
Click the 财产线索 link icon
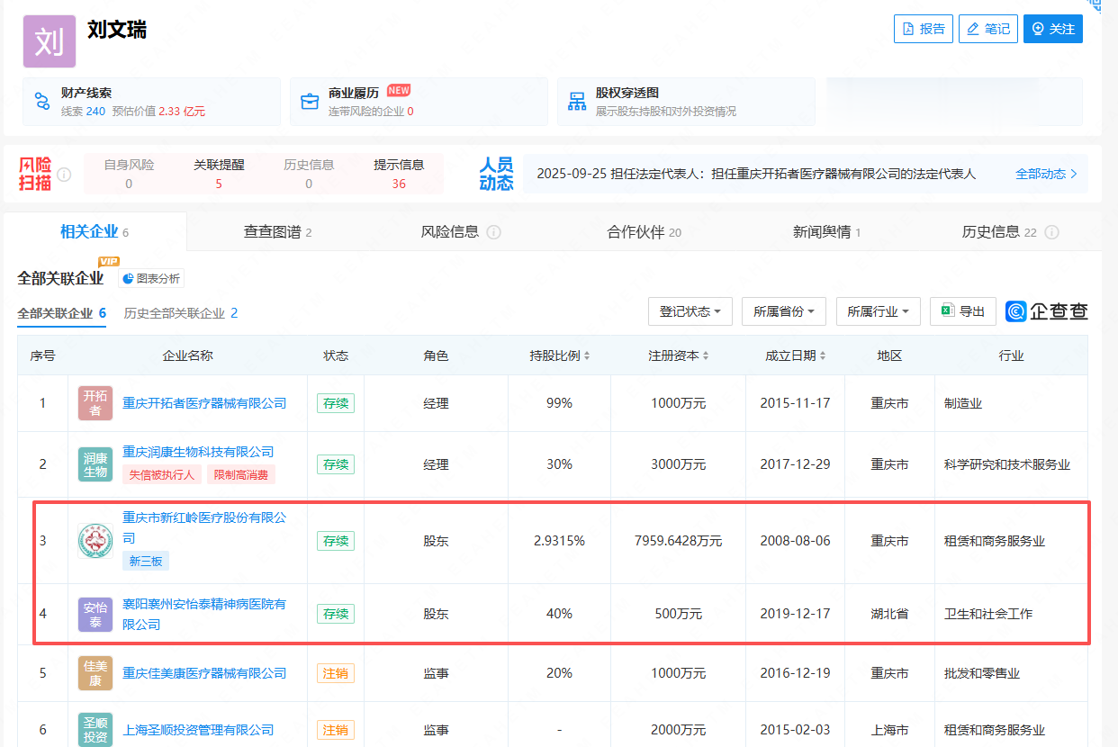tap(42, 101)
